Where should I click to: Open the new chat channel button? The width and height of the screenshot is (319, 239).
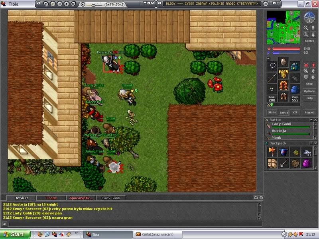point(256,198)
